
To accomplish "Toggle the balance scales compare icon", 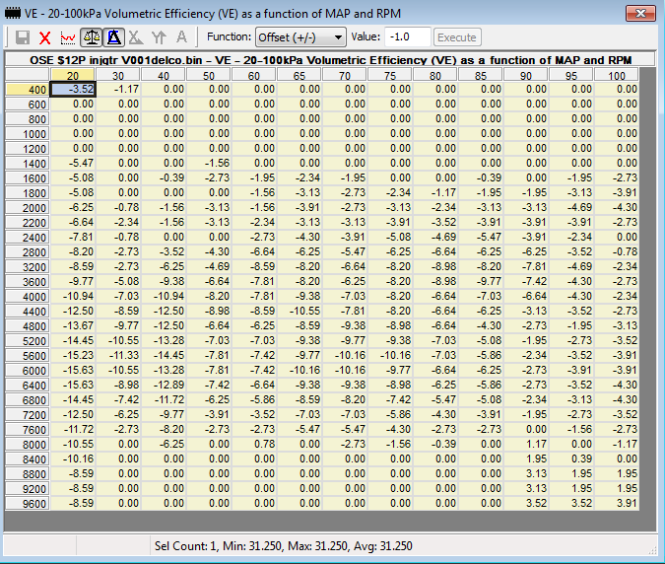I will click(92, 37).
